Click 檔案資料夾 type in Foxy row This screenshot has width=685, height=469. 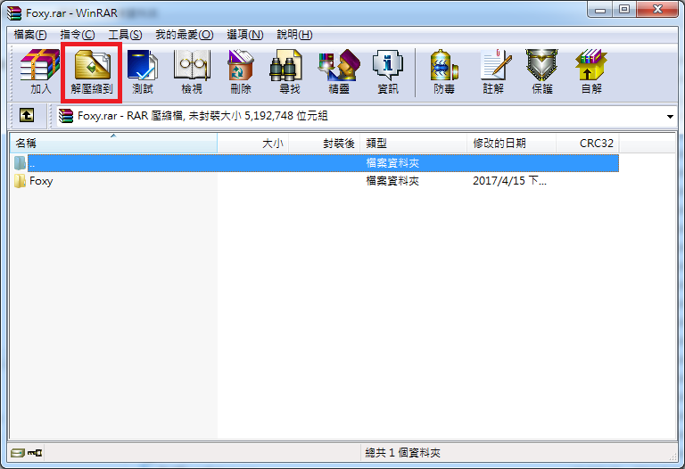tap(392, 181)
